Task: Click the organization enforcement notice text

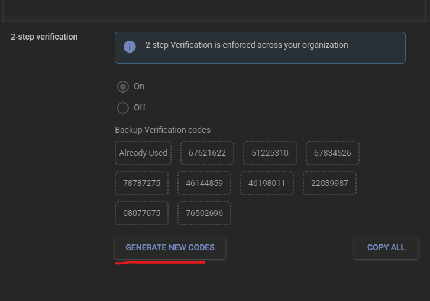Action: pos(247,45)
